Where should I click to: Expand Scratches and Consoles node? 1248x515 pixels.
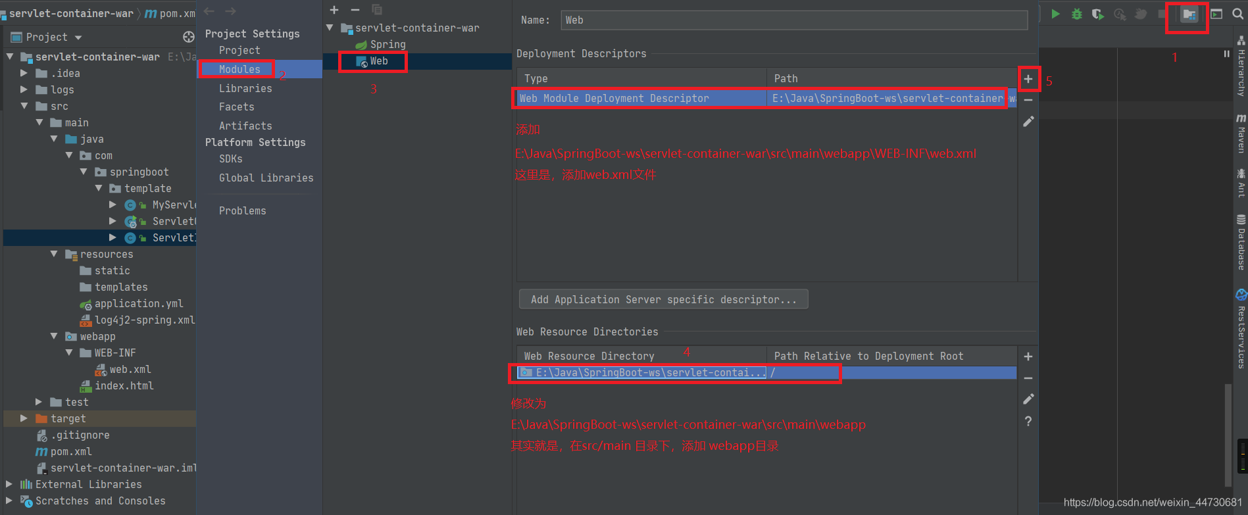click(x=9, y=501)
